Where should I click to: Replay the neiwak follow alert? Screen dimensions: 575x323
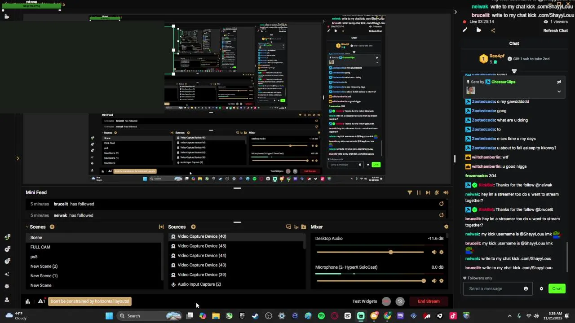coord(441,215)
